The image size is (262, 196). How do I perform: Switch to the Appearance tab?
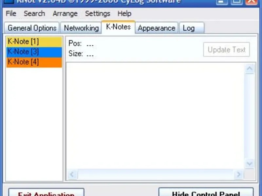click(157, 28)
